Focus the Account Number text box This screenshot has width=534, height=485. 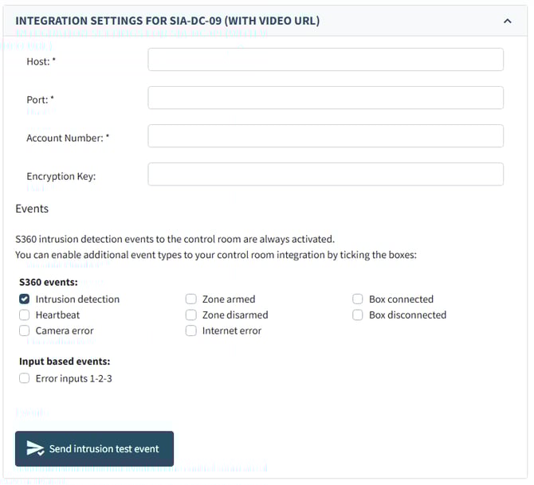tap(325, 136)
